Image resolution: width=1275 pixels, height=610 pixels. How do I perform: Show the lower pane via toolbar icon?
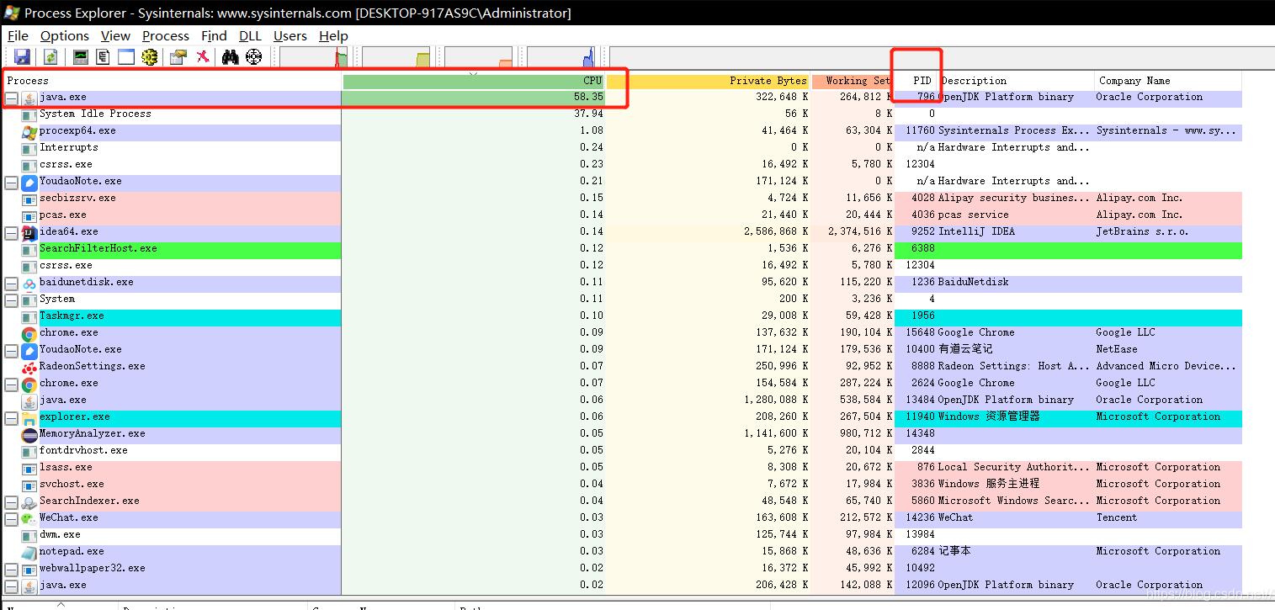(126, 57)
